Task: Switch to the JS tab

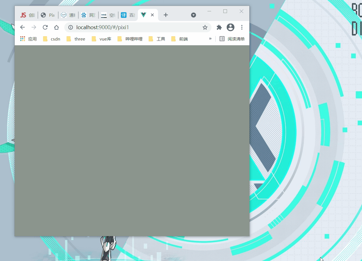Action: tap(27, 15)
